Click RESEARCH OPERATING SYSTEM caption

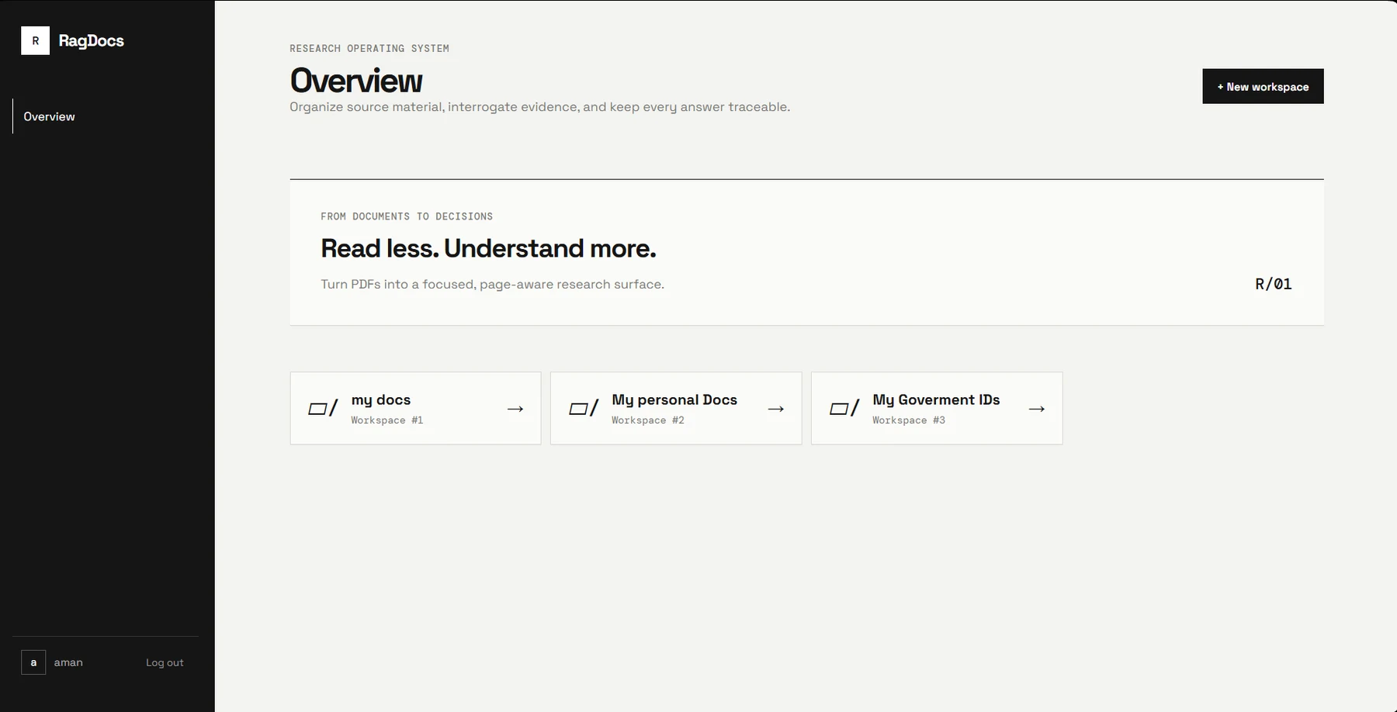[x=369, y=48]
